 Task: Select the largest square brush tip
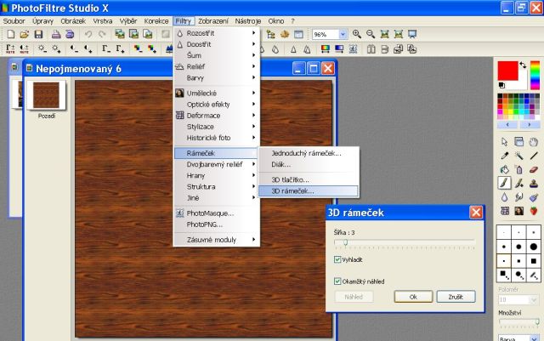pyautogui.click(x=534, y=261)
